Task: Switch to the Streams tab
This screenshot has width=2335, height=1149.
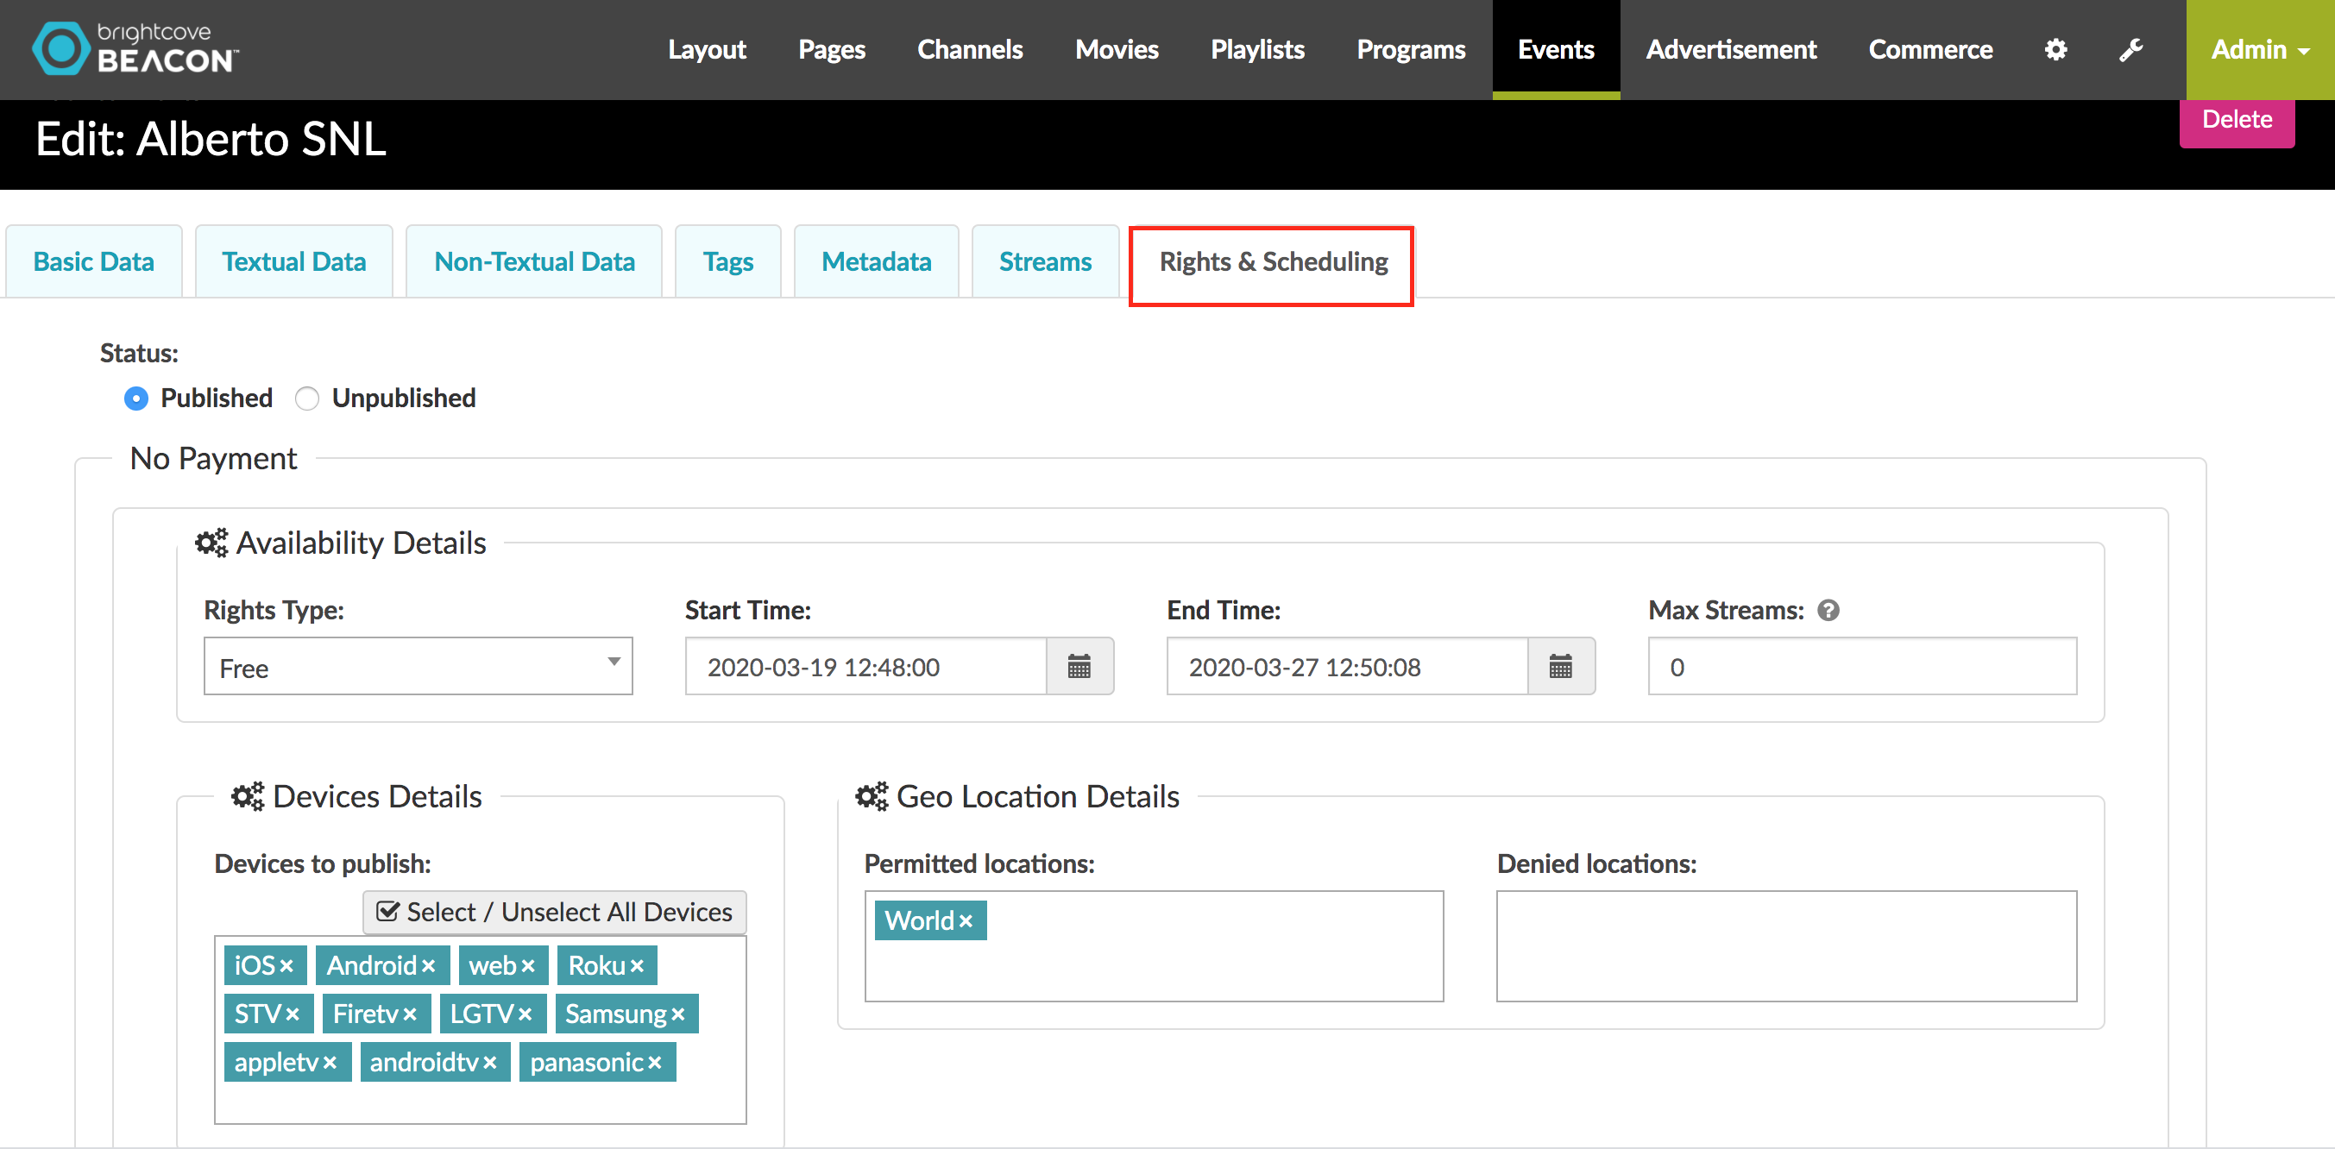Action: click(1045, 262)
